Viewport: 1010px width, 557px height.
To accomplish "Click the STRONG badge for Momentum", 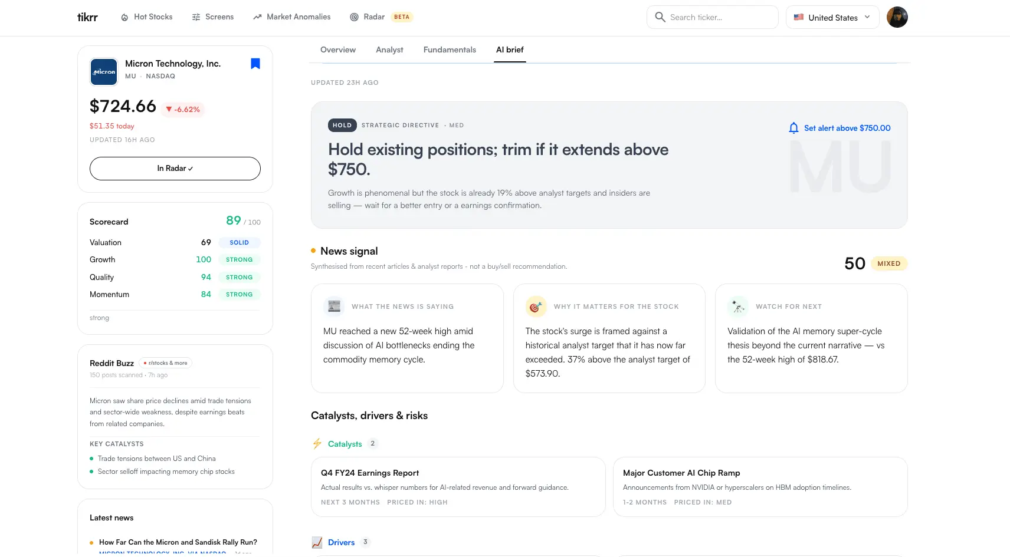I will [x=240, y=294].
